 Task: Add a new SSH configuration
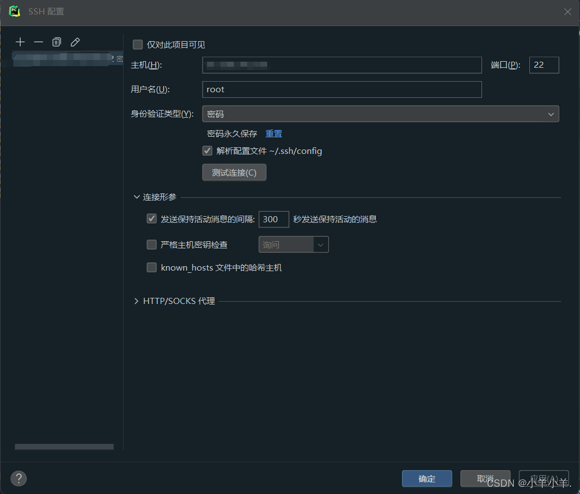[x=20, y=42]
